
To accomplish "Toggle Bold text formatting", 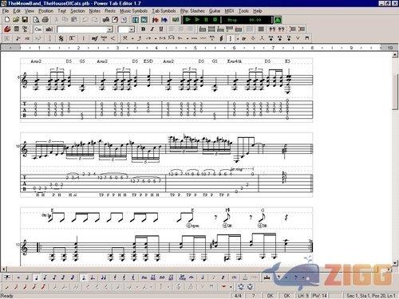I will coord(144,30).
